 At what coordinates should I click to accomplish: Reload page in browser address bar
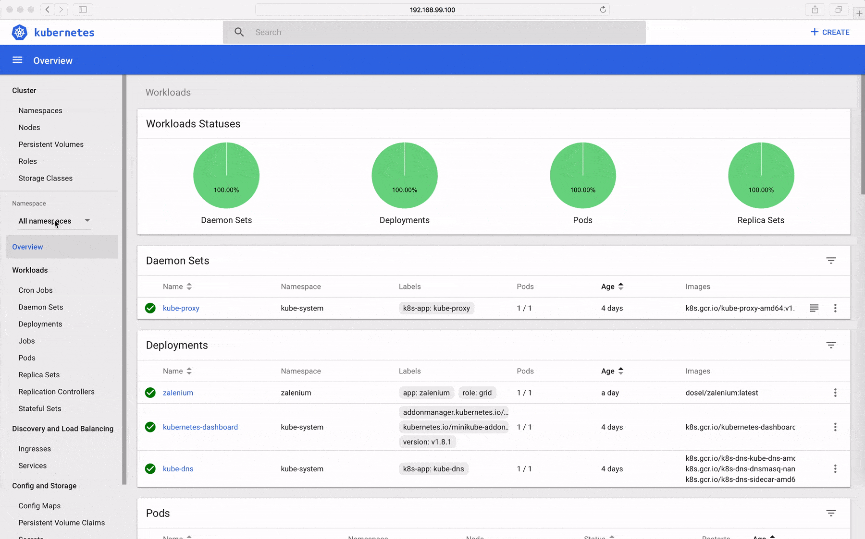[603, 10]
